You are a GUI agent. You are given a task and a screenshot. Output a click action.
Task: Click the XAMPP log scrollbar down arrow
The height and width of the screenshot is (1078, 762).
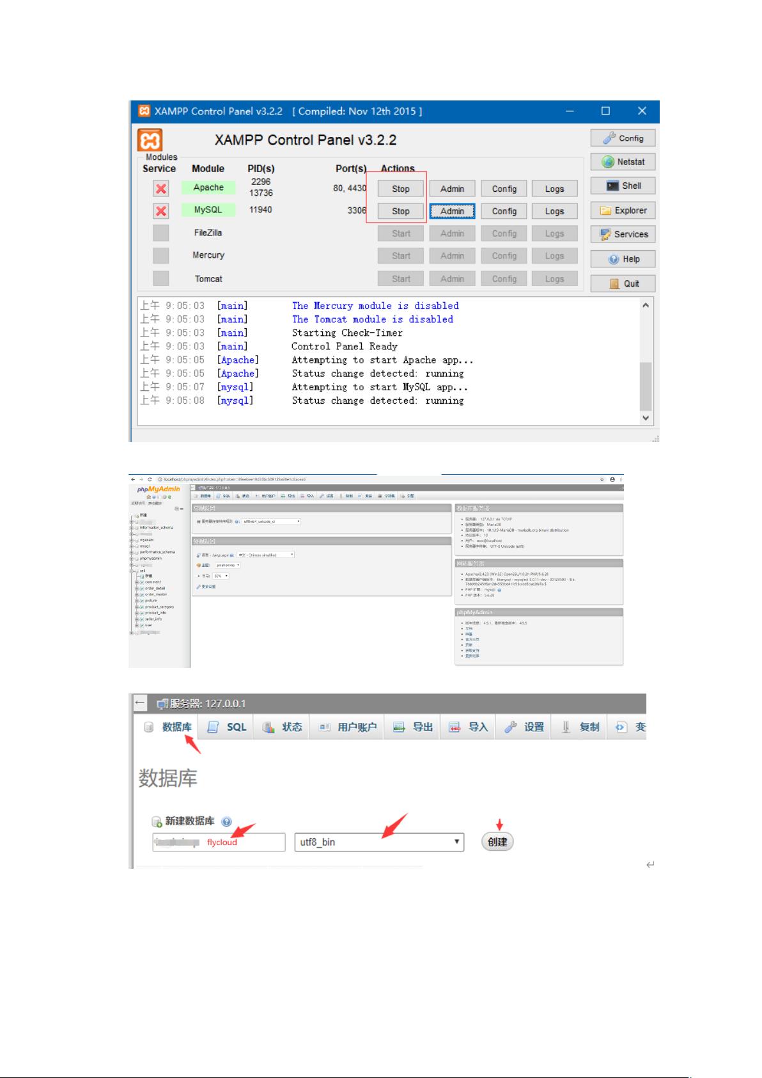point(646,418)
